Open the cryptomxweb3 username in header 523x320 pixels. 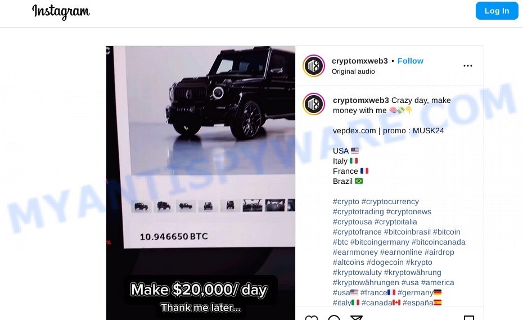[359, 61]
